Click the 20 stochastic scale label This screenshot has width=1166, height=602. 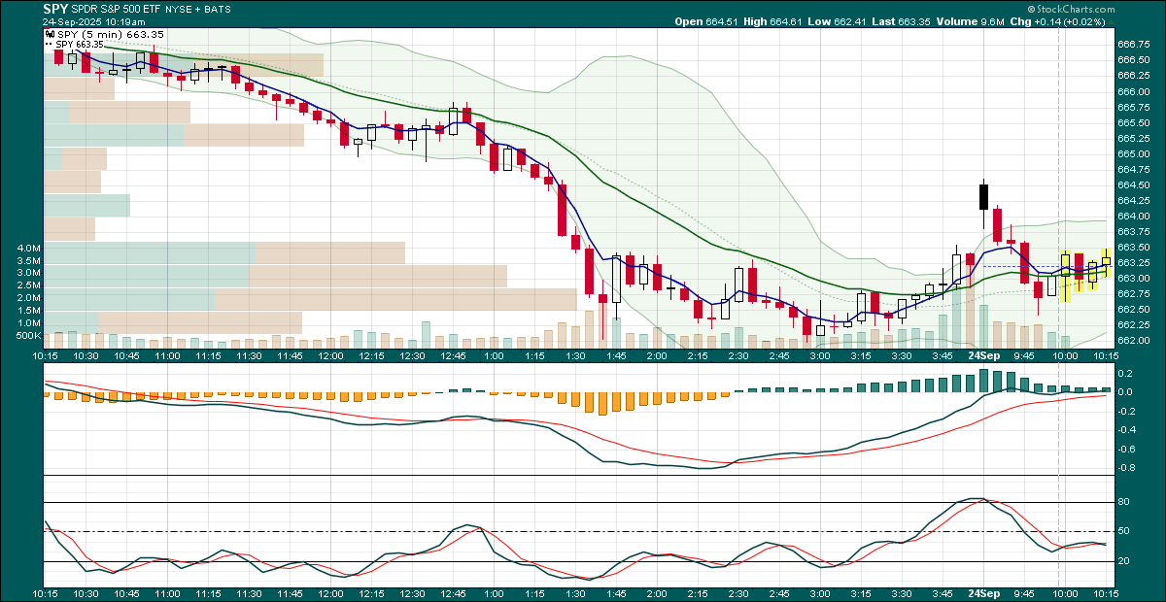(x=1123, y=561)
